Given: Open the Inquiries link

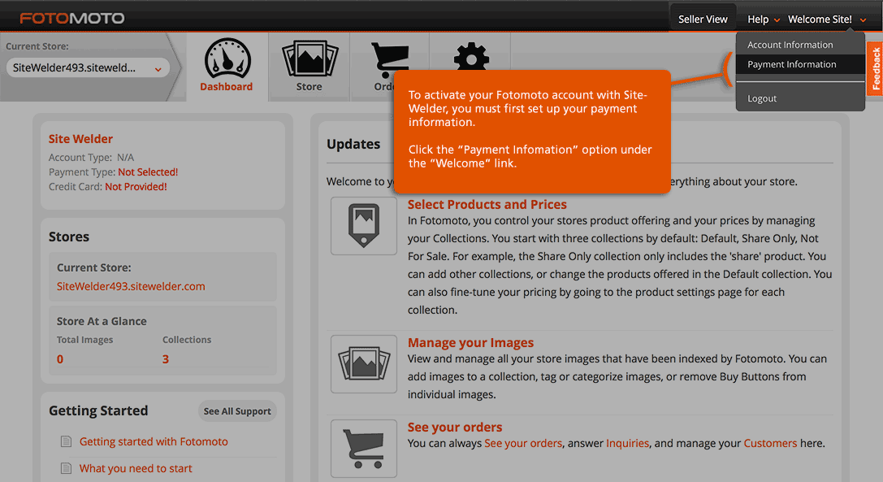Looking at the screenshot, I should [x=627, y=443].
